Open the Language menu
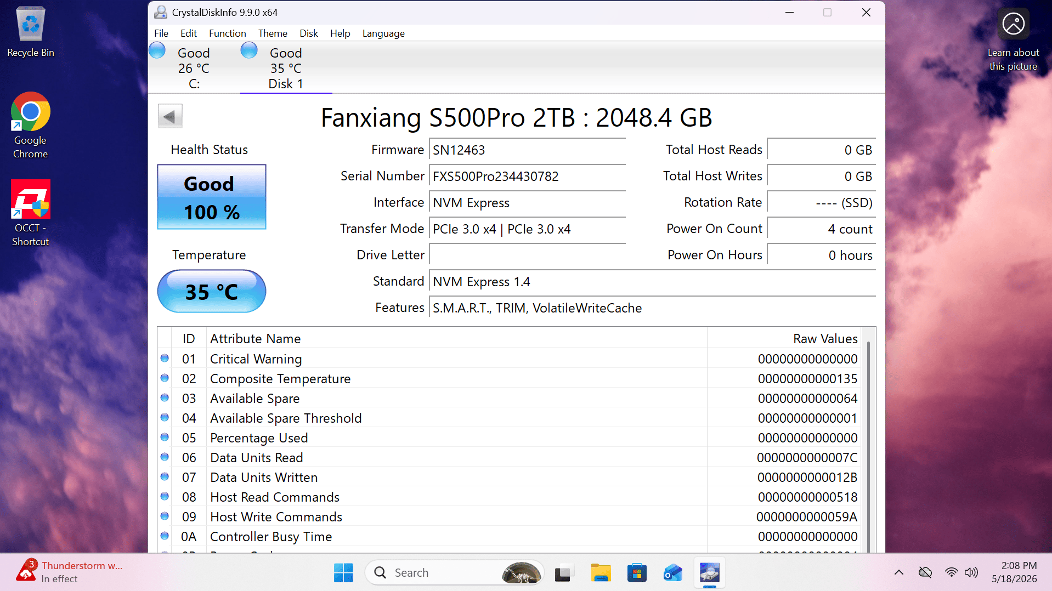The image size is (1052, 591). click(x=383, y=33)
